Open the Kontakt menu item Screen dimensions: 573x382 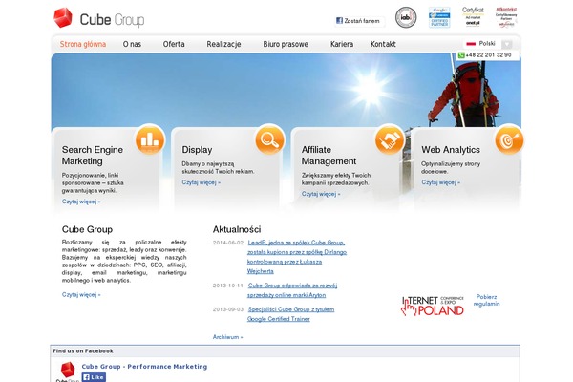click(383, 44)
